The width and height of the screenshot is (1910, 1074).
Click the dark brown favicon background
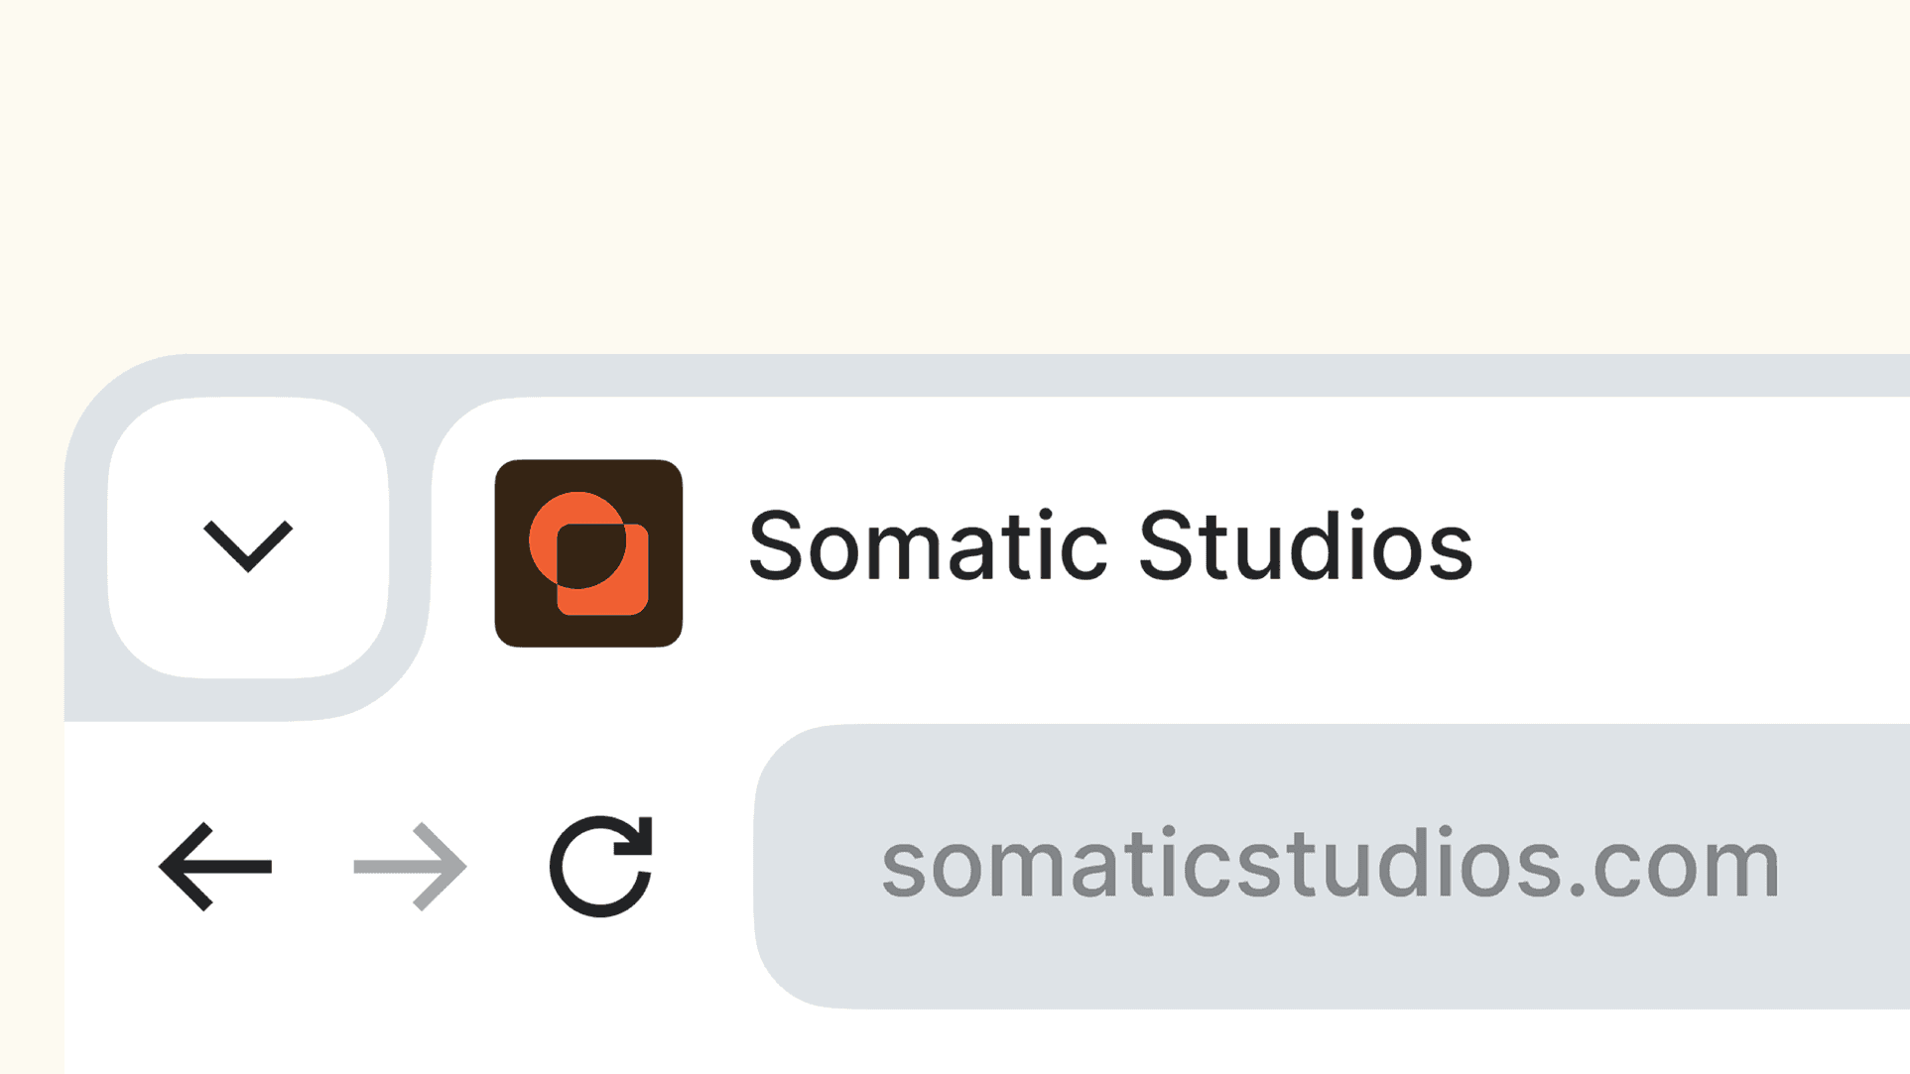coord(516,625)
